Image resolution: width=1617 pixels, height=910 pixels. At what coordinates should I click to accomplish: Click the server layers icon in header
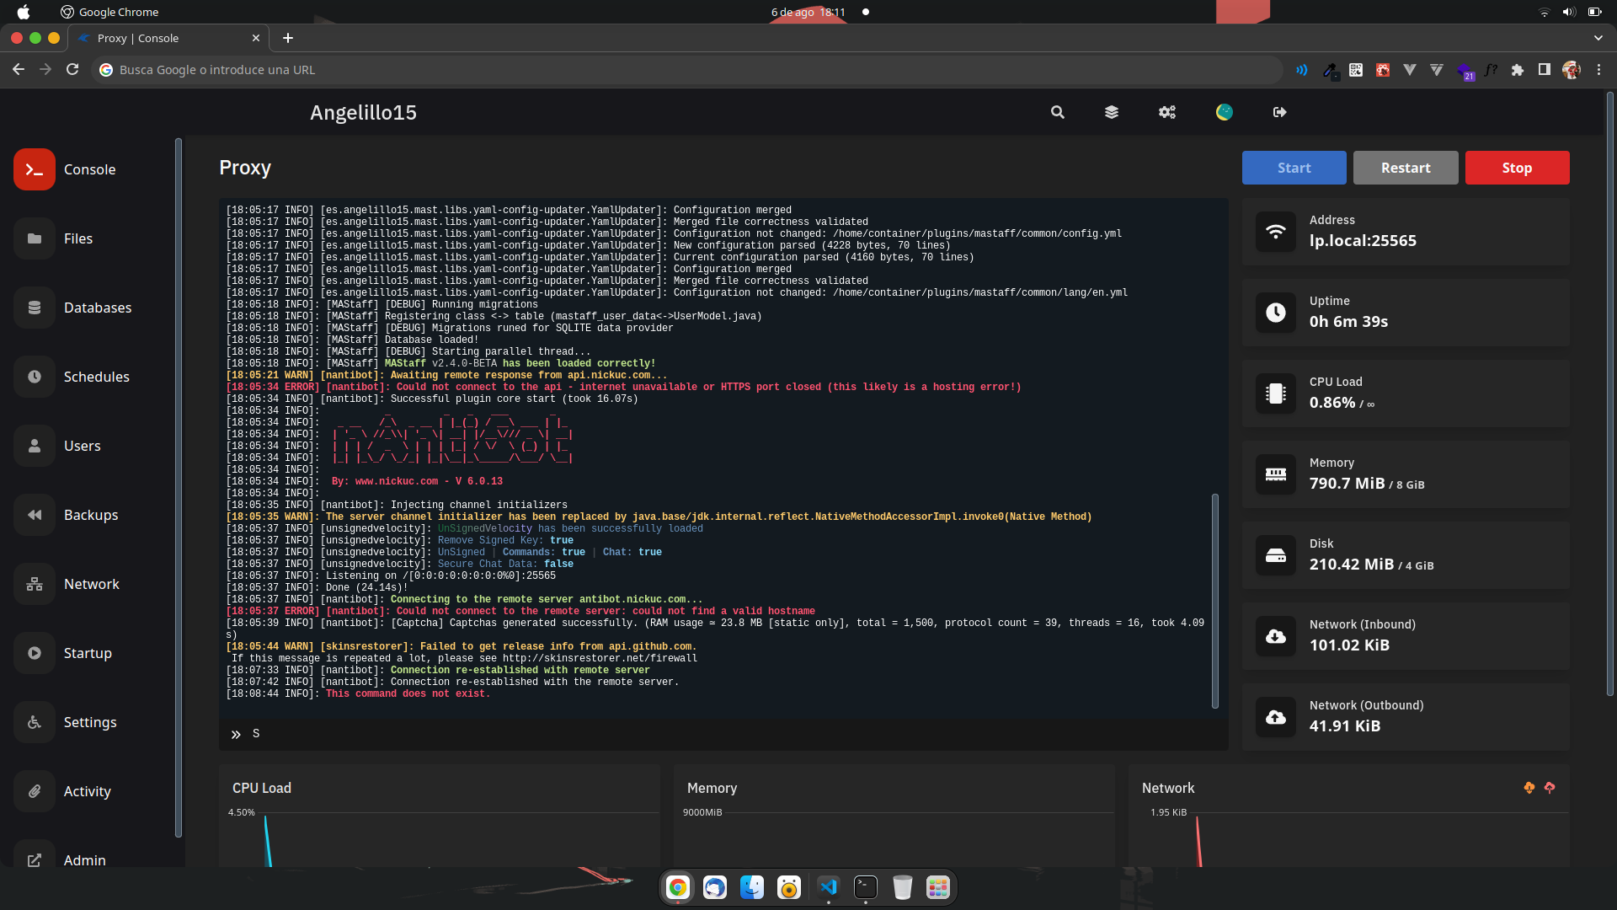(1112, 112)
